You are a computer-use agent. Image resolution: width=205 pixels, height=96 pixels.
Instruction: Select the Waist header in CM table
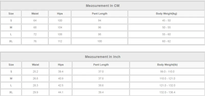tap(35, 14)
